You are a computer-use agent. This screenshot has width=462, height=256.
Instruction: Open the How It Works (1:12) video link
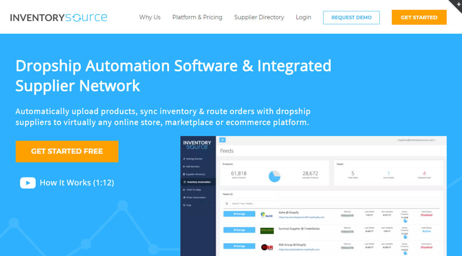tap(77, 183)
